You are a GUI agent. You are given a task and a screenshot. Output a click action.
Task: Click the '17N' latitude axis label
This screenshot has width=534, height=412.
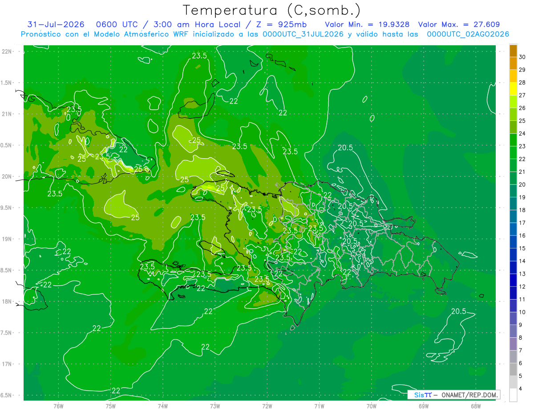pos(7,364)
